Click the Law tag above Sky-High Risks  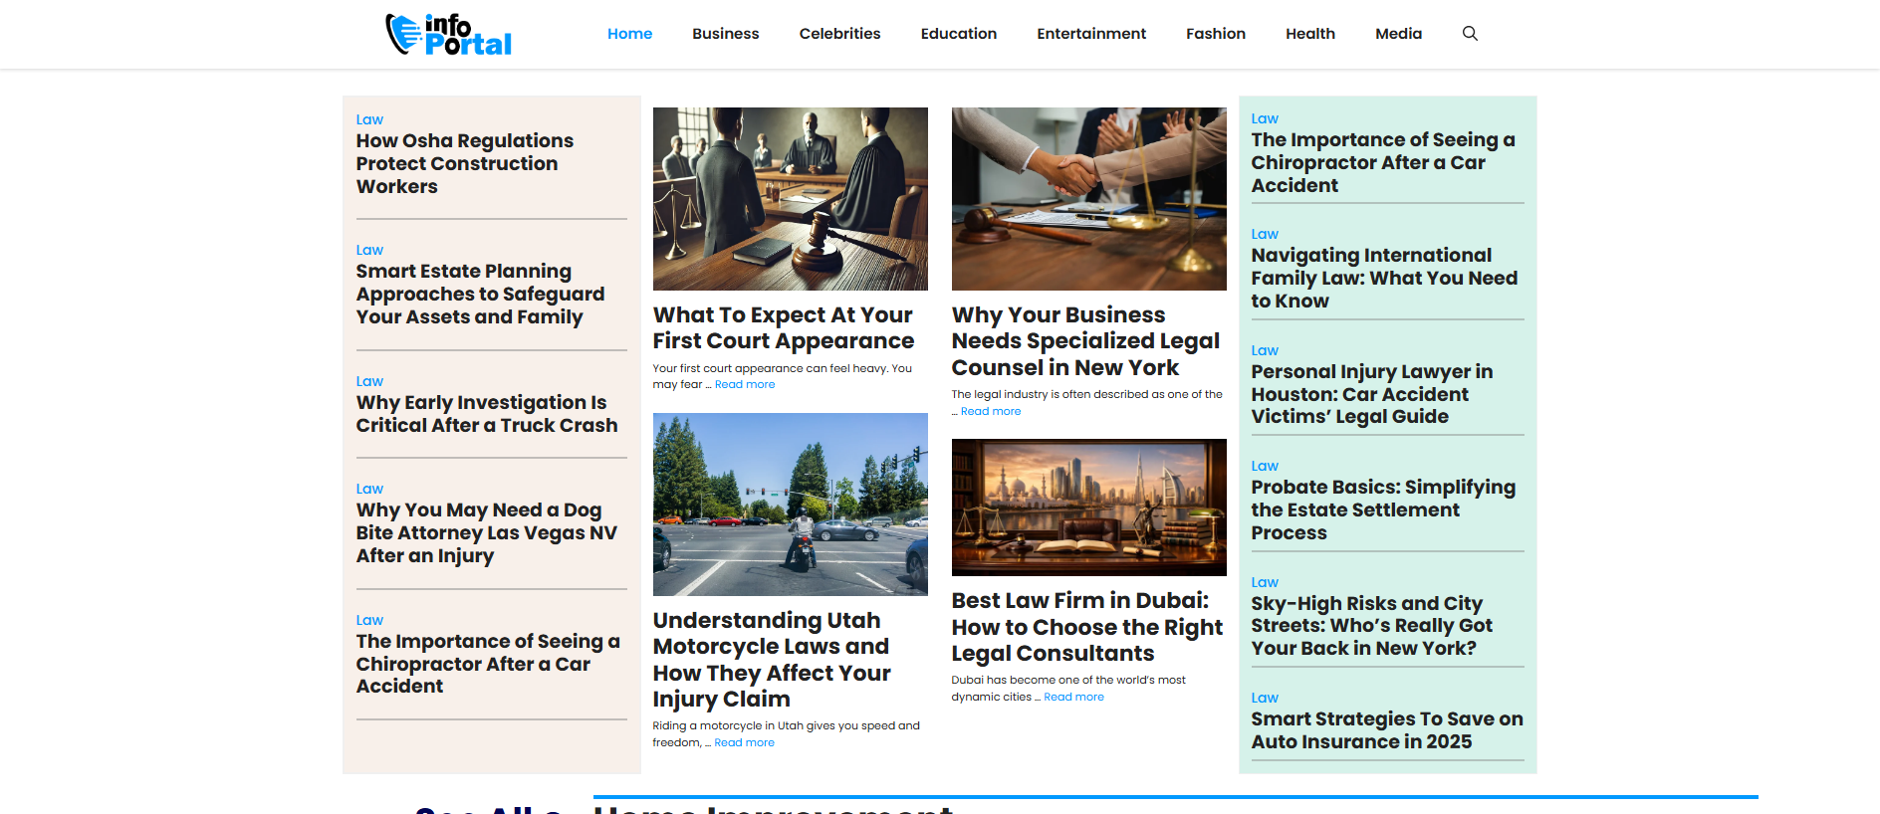coord(1265,582)
